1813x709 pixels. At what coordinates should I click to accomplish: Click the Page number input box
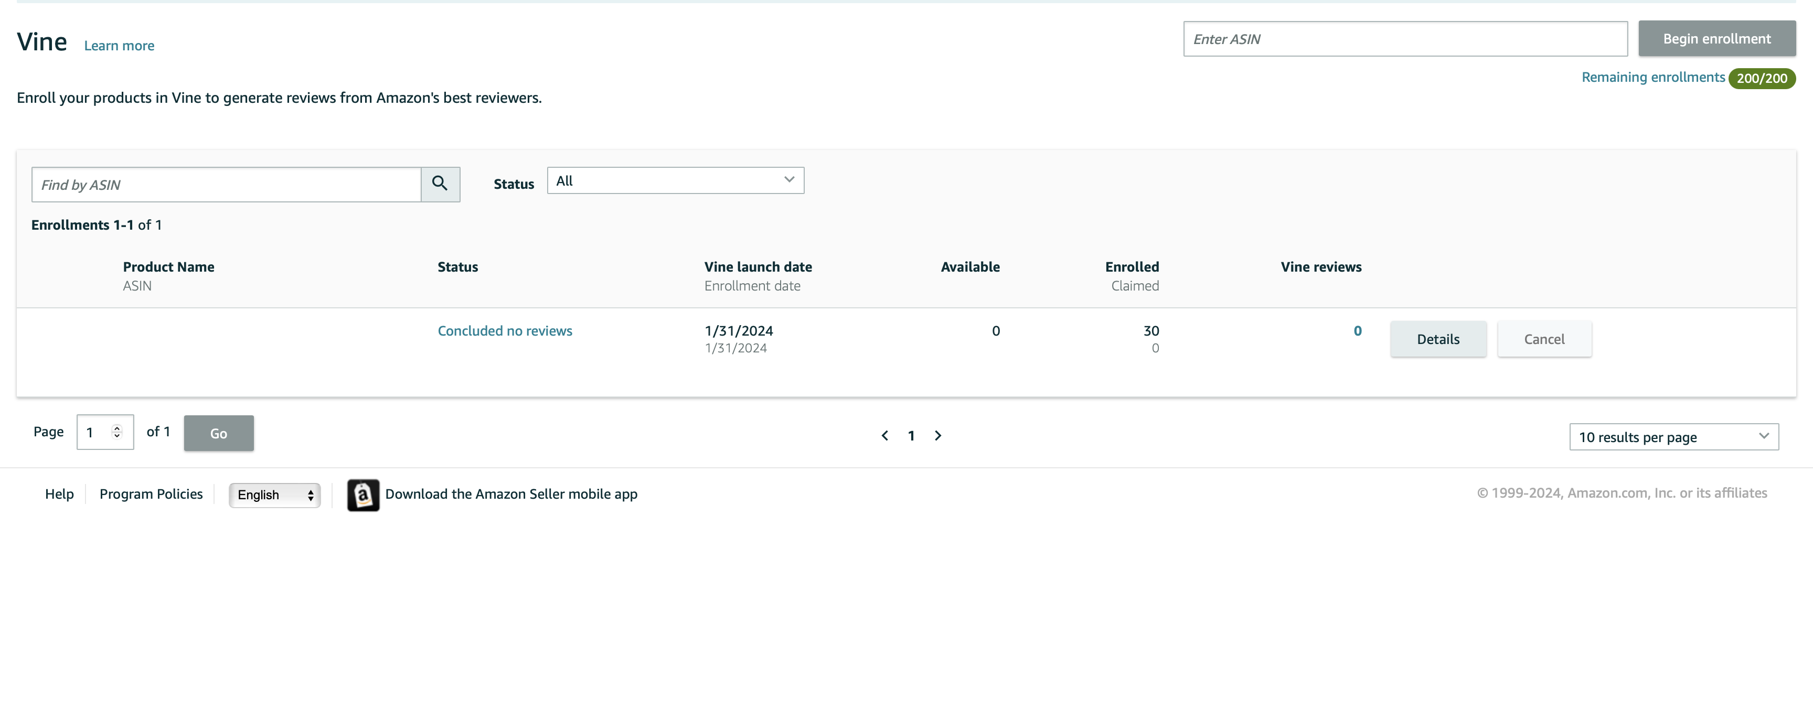tap(105, 432)
